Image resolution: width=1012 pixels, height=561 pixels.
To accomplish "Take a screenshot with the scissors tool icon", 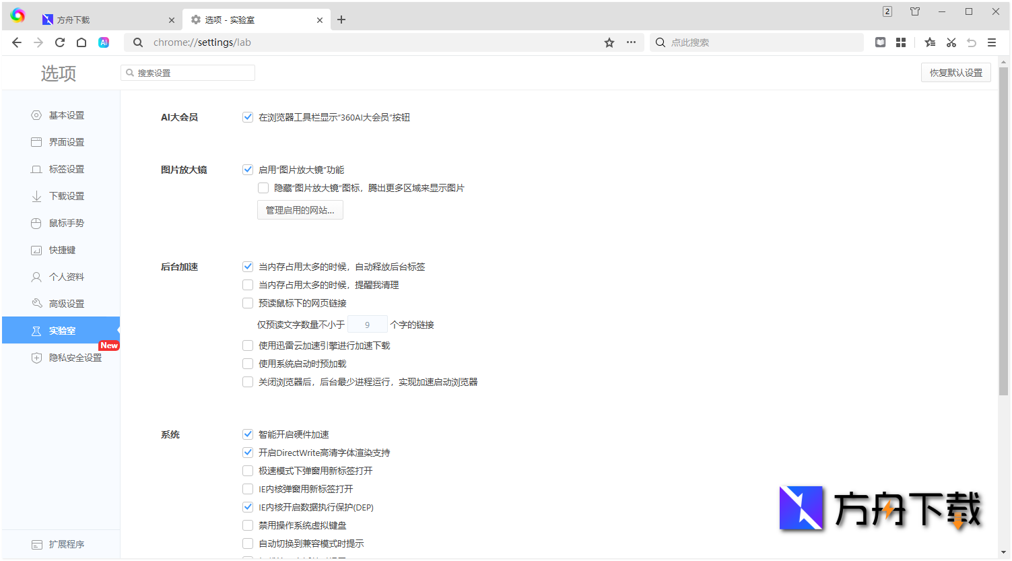I will point(951,42).
